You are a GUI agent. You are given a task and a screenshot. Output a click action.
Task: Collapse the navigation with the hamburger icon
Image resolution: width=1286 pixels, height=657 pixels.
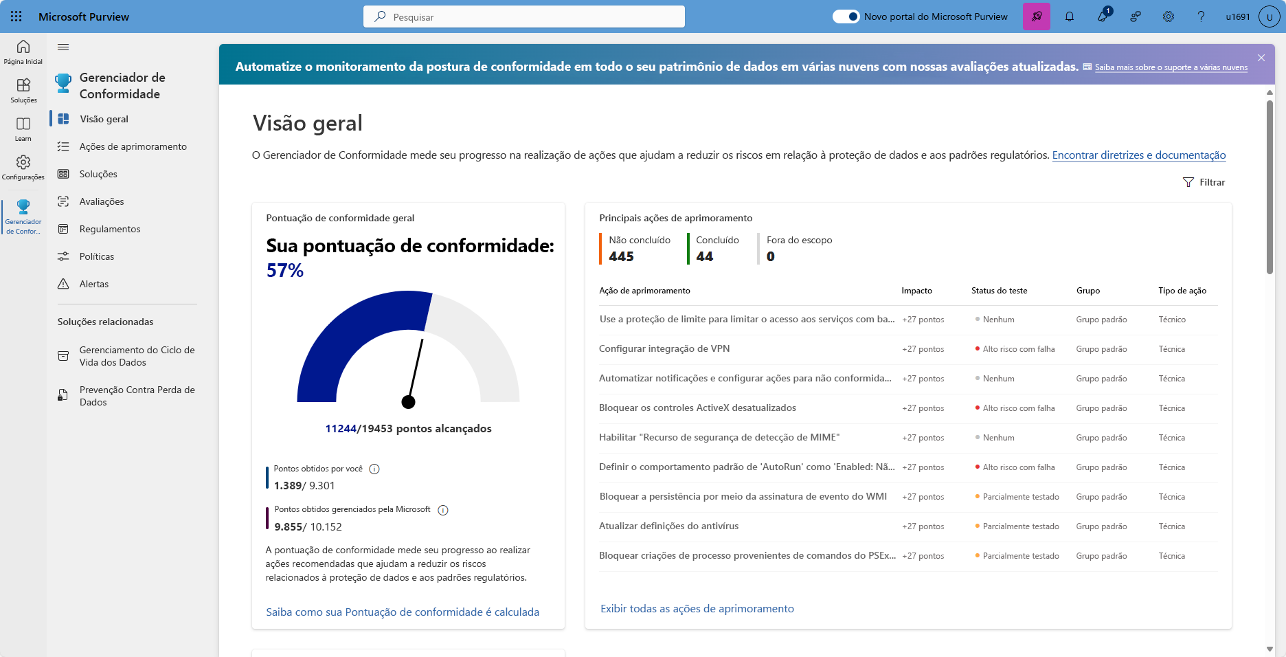click(63, 47)
